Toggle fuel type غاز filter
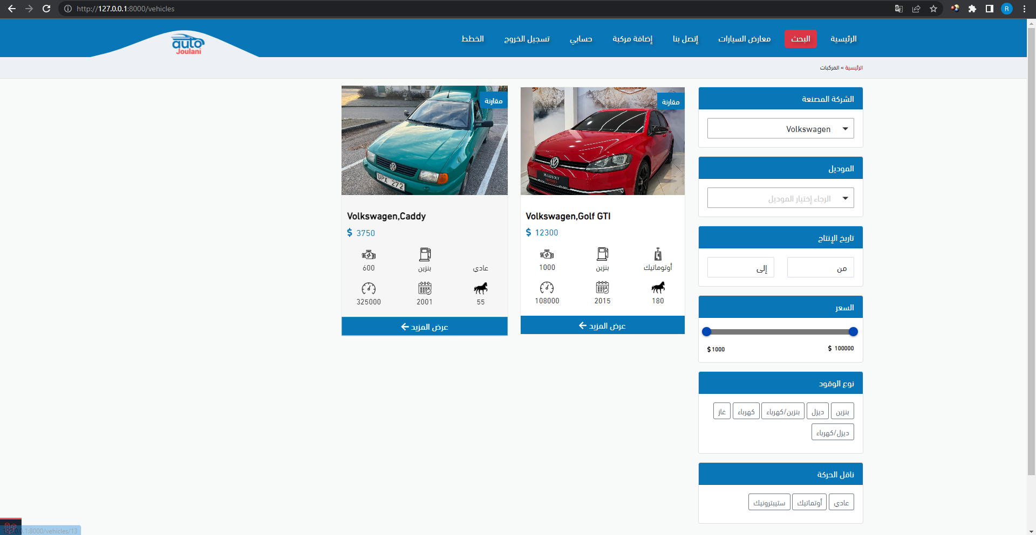 tap(722, 411)
